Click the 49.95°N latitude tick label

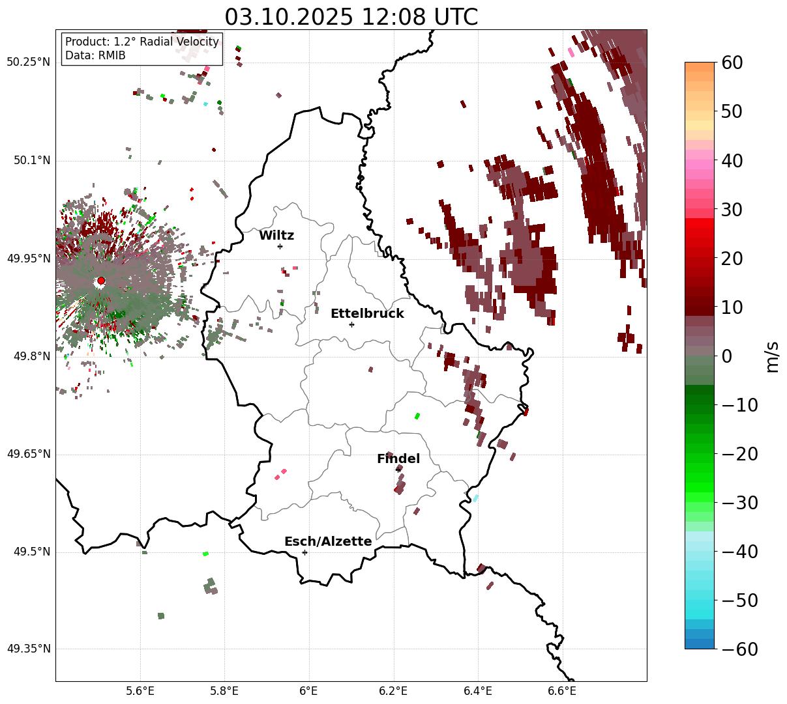28,259
